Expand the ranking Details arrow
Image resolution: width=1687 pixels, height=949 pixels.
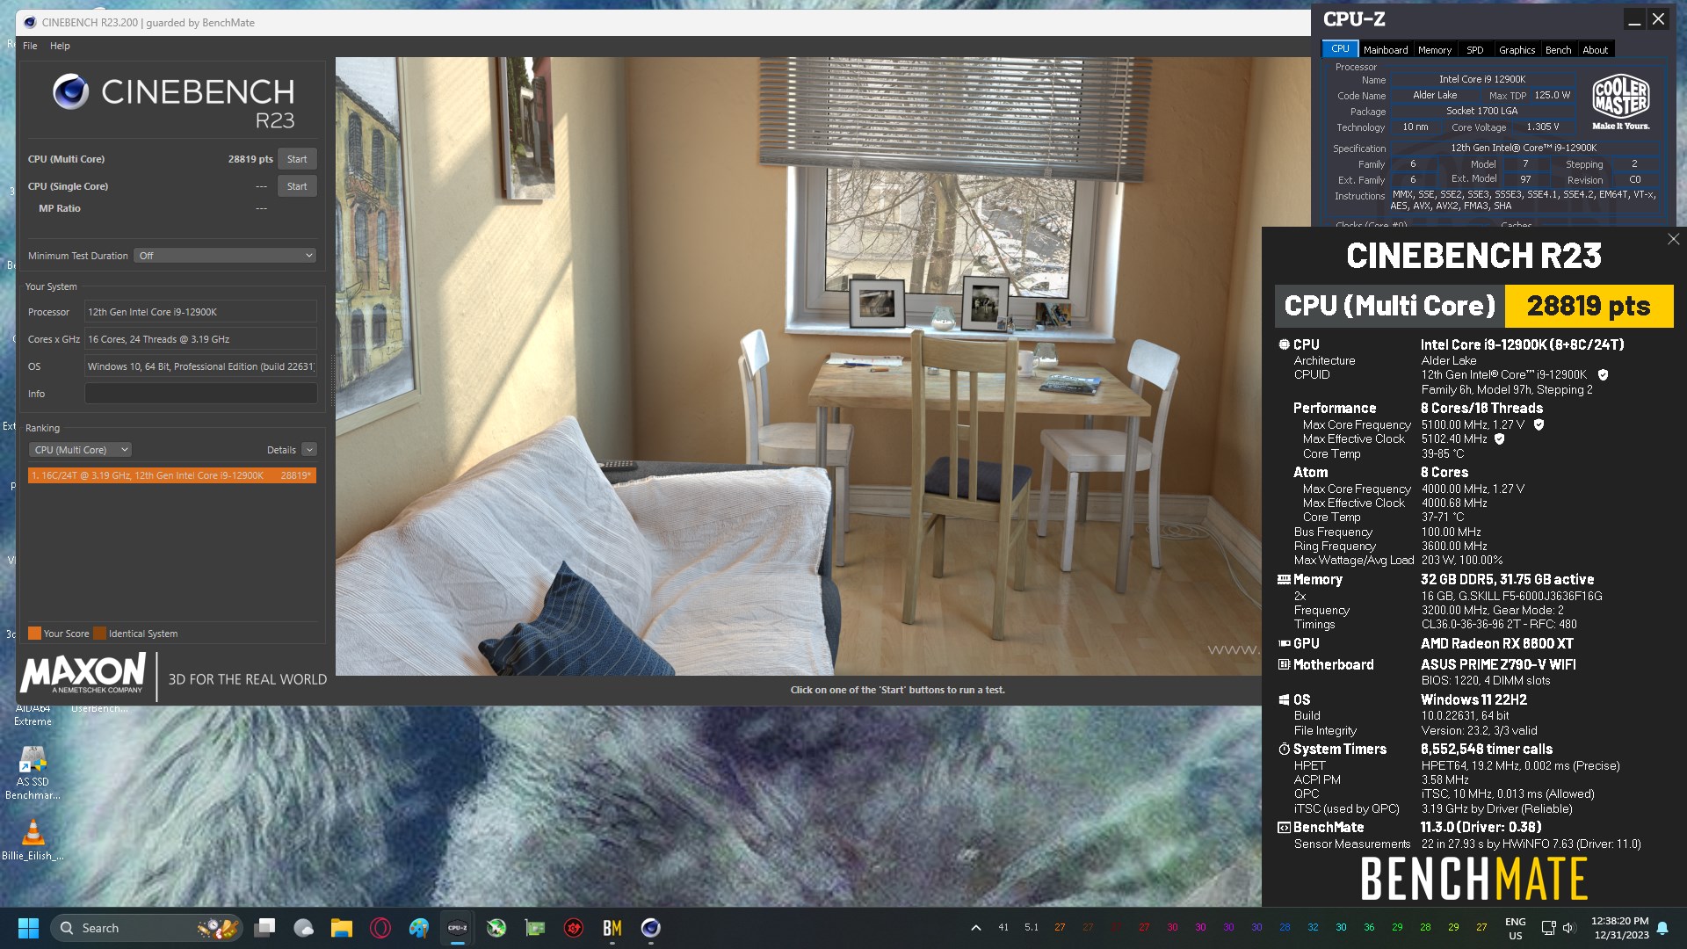pyautogui.click(x=309, y=450)
